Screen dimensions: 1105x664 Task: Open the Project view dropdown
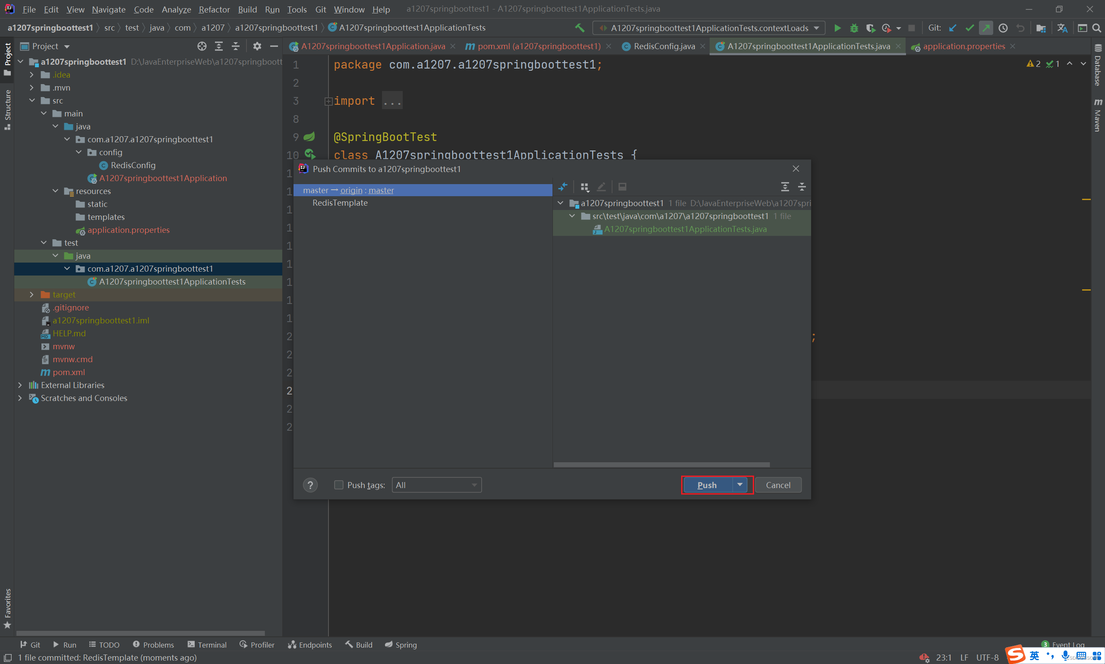coord(67,47)
